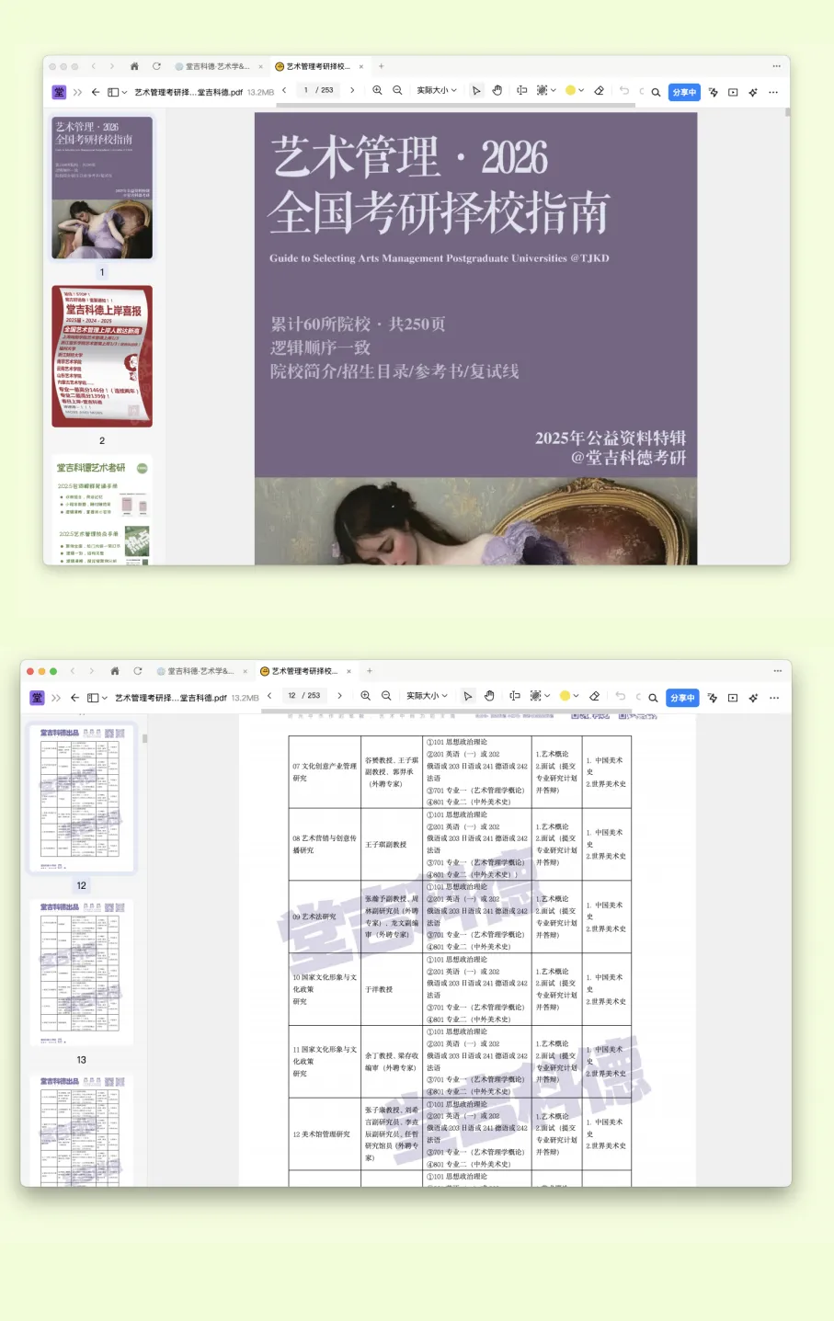Expand the double-chevron menu, page-1 window

coord(77,92)
